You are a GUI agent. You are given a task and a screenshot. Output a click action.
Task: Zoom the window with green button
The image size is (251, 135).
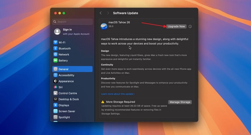[64, 13]
